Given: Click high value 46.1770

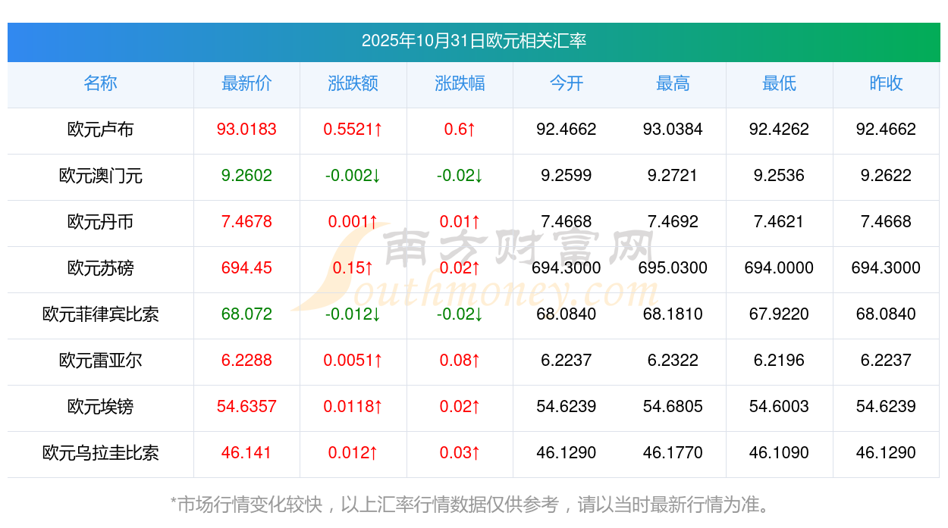Looking at the screenshot, I should (x=673, y=453).
